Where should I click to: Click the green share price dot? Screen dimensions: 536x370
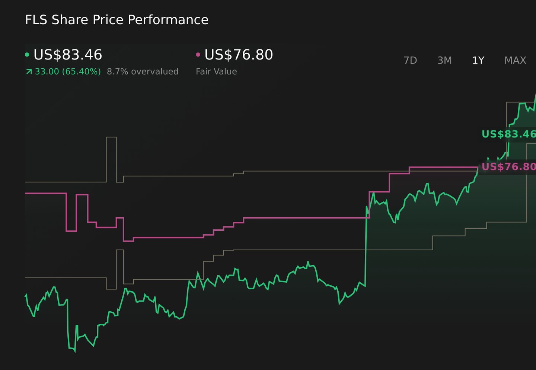coord(27,55)
